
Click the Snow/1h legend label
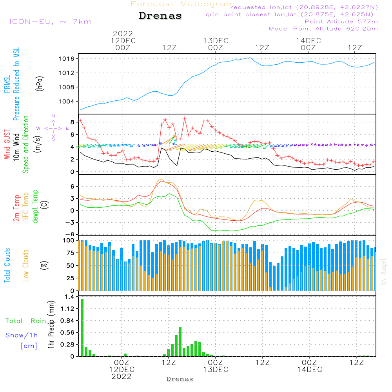click(x=22, y=335)
